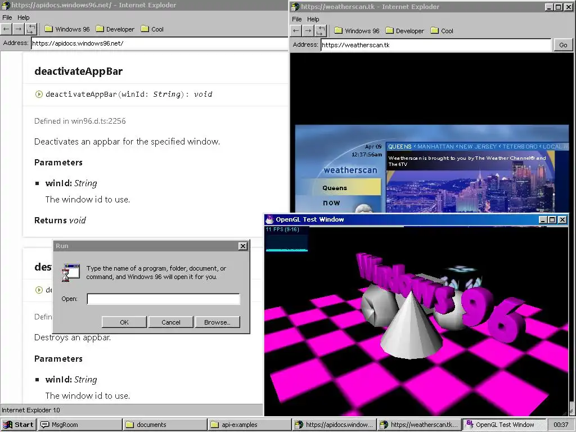Switch to the weatherscan.tk taskbar button
Screen dimensions: 576x432
420,425
